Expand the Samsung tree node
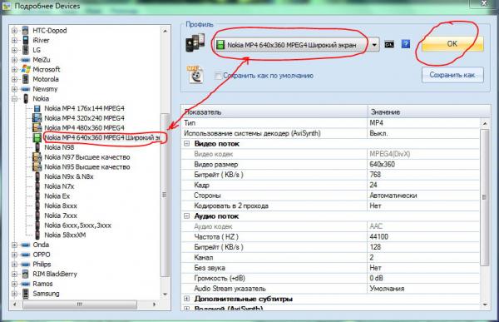Image resolution: width=499 pixels, height=322 pixels. [14, 294]
